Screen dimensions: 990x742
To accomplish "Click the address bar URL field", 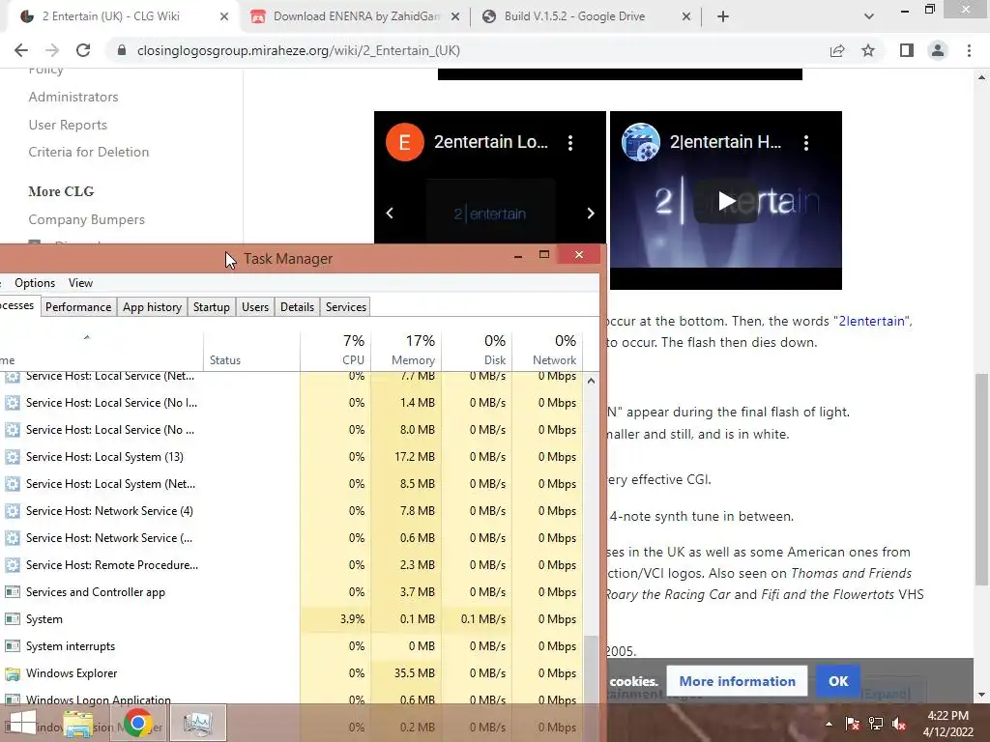I will pos(467,50).
